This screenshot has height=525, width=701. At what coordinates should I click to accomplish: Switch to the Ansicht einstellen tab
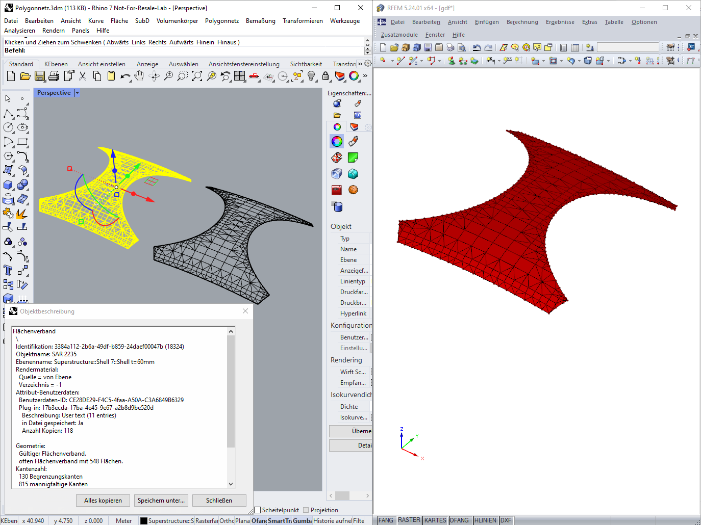tap(102, 64)
